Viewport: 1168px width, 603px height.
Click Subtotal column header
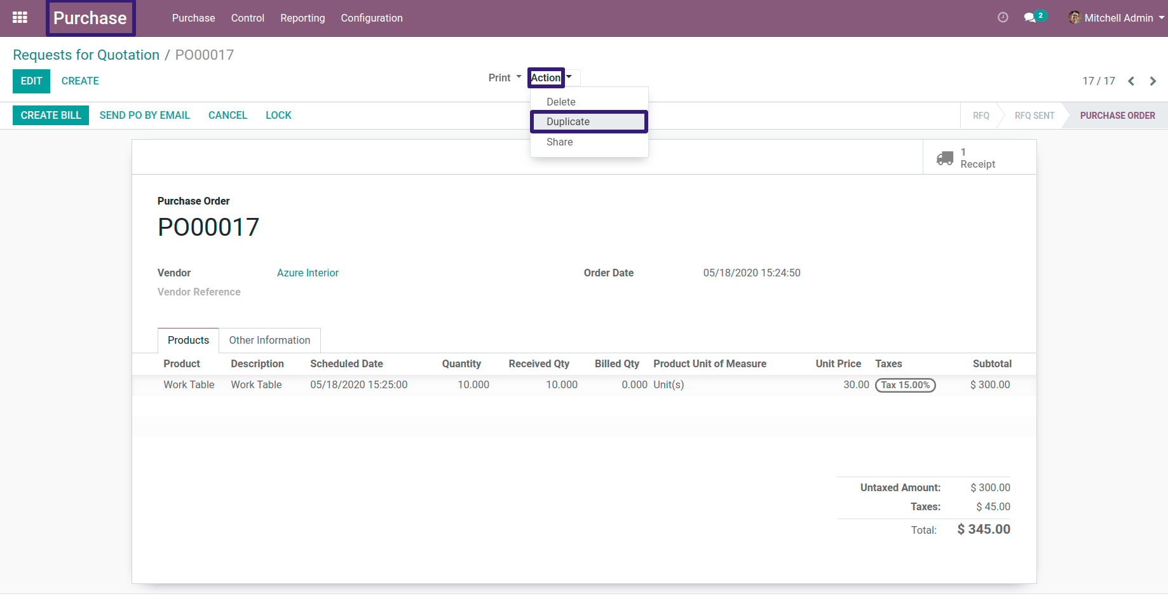click(992, 363)
